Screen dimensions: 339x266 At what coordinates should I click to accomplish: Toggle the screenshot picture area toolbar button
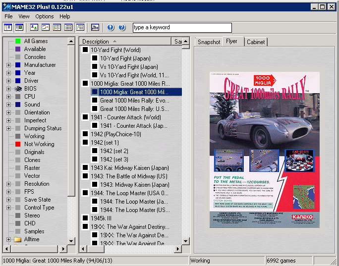point(19,27)
